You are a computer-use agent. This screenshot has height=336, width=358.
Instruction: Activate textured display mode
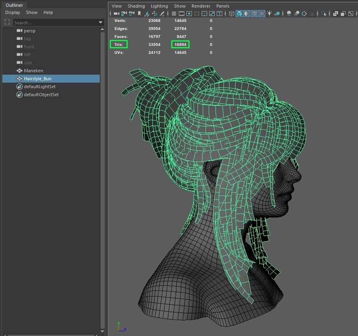point(246,14)
